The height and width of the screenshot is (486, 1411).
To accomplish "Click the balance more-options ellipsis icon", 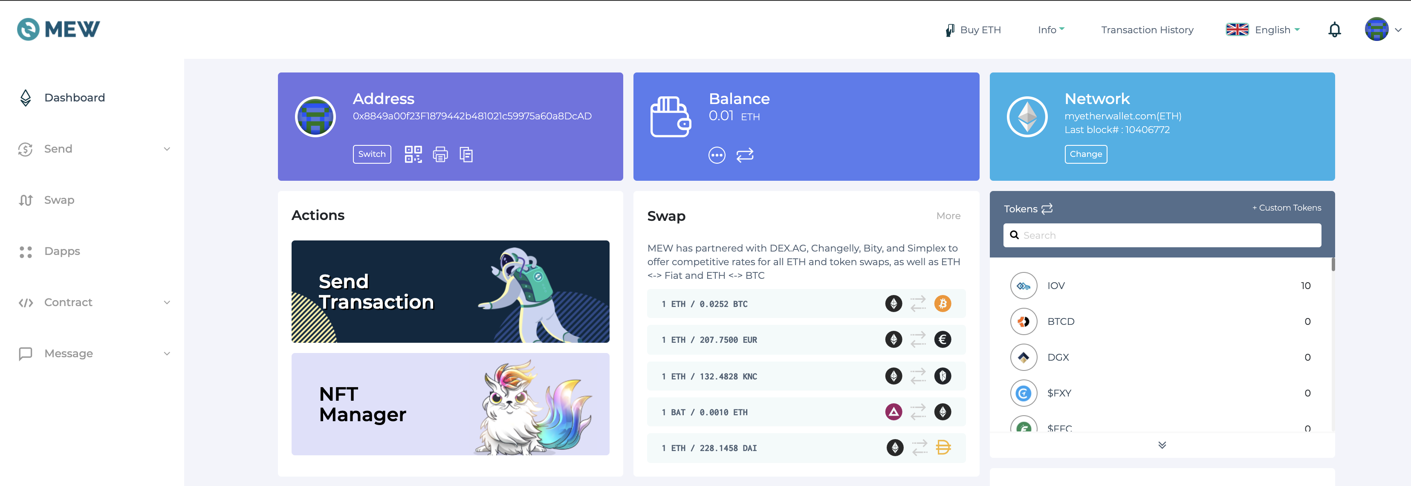I will [x=717, y=156].
